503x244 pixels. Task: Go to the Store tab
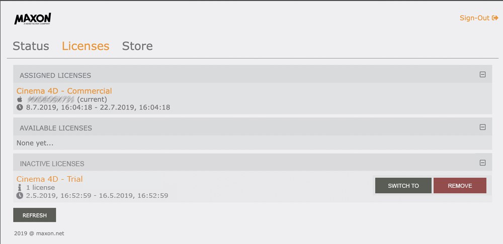pos(137,46)
